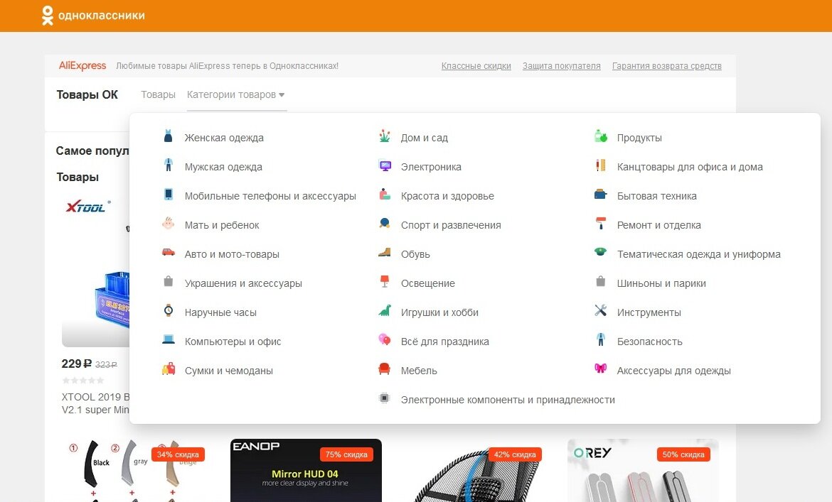Select Инструменты category
Image resolution: width=832 pixels, height=502 pixels.
click(649, 312)
